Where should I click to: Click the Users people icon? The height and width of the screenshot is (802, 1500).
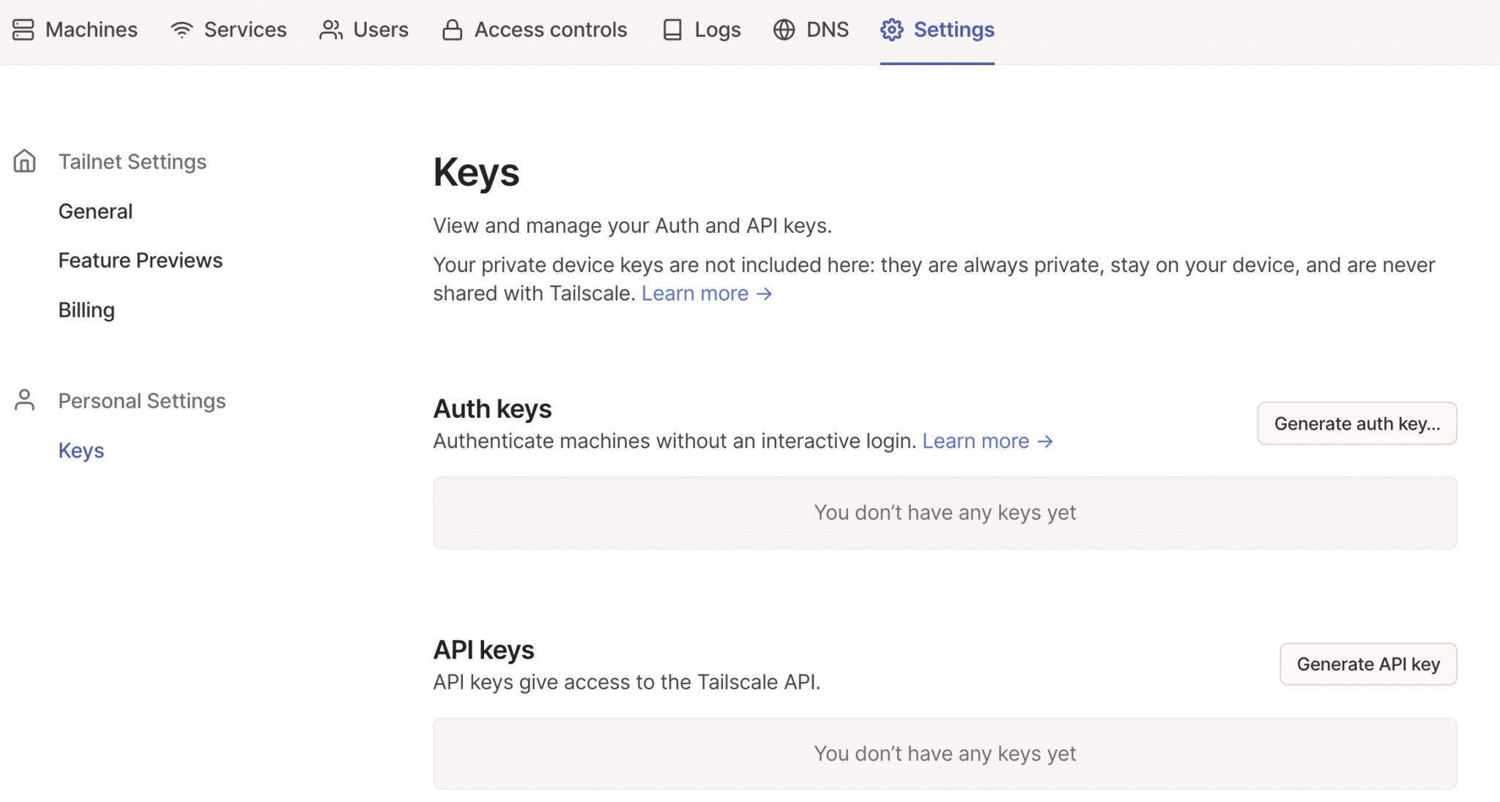click(331, 29)
